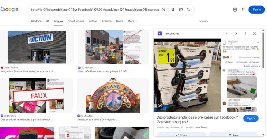Open Google Lens image search icon
This screenshot has height=139, width=267.
(x=181, y=10)
